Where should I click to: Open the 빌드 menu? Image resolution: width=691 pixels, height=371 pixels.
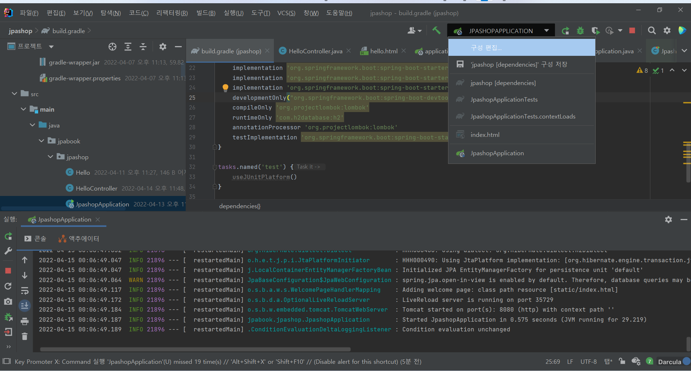(206, 13)
